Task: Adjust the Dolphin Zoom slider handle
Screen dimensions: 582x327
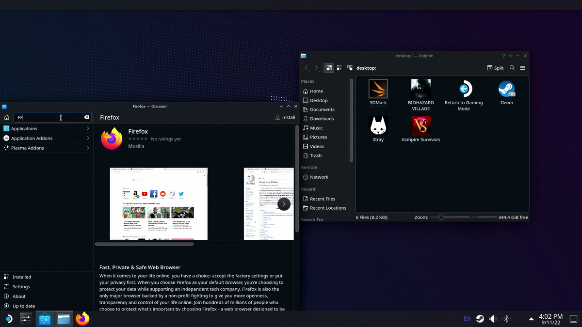Action: point(441,218)
